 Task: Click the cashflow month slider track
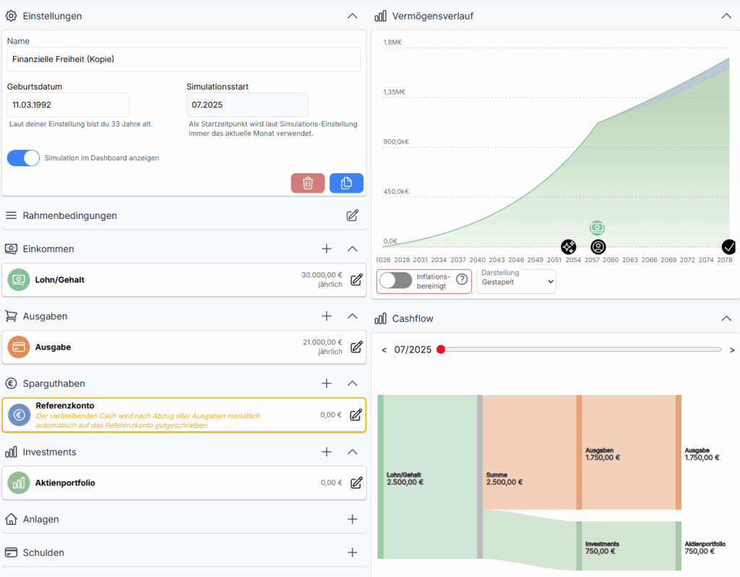(x=580, y=350)
